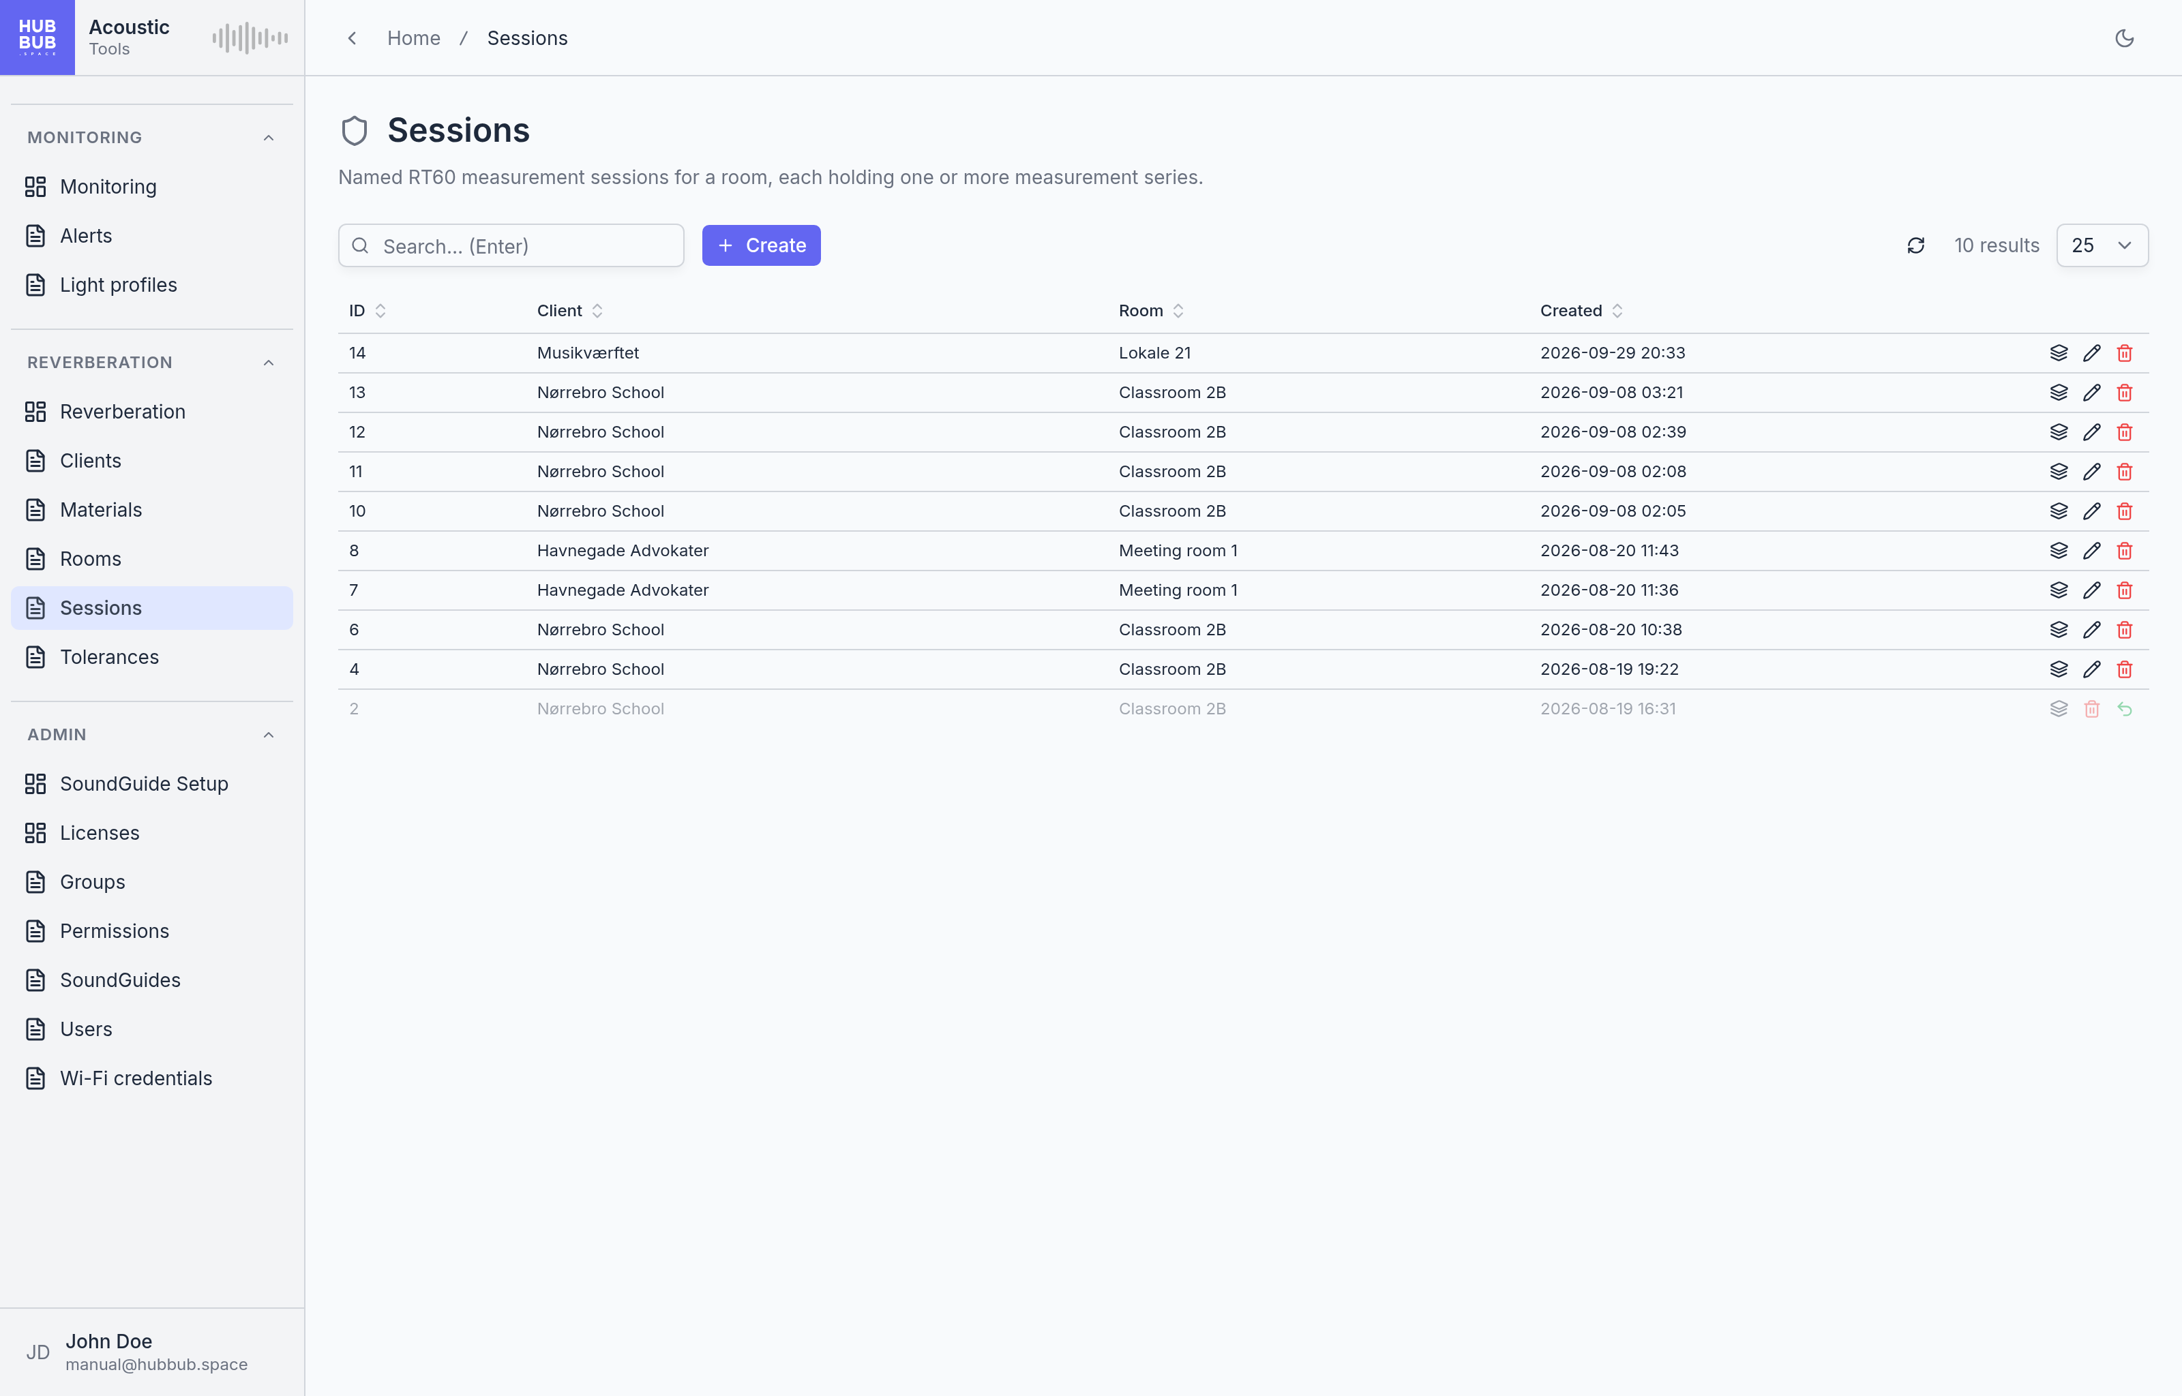Open measurement series for session 14

click(2059, 352)
